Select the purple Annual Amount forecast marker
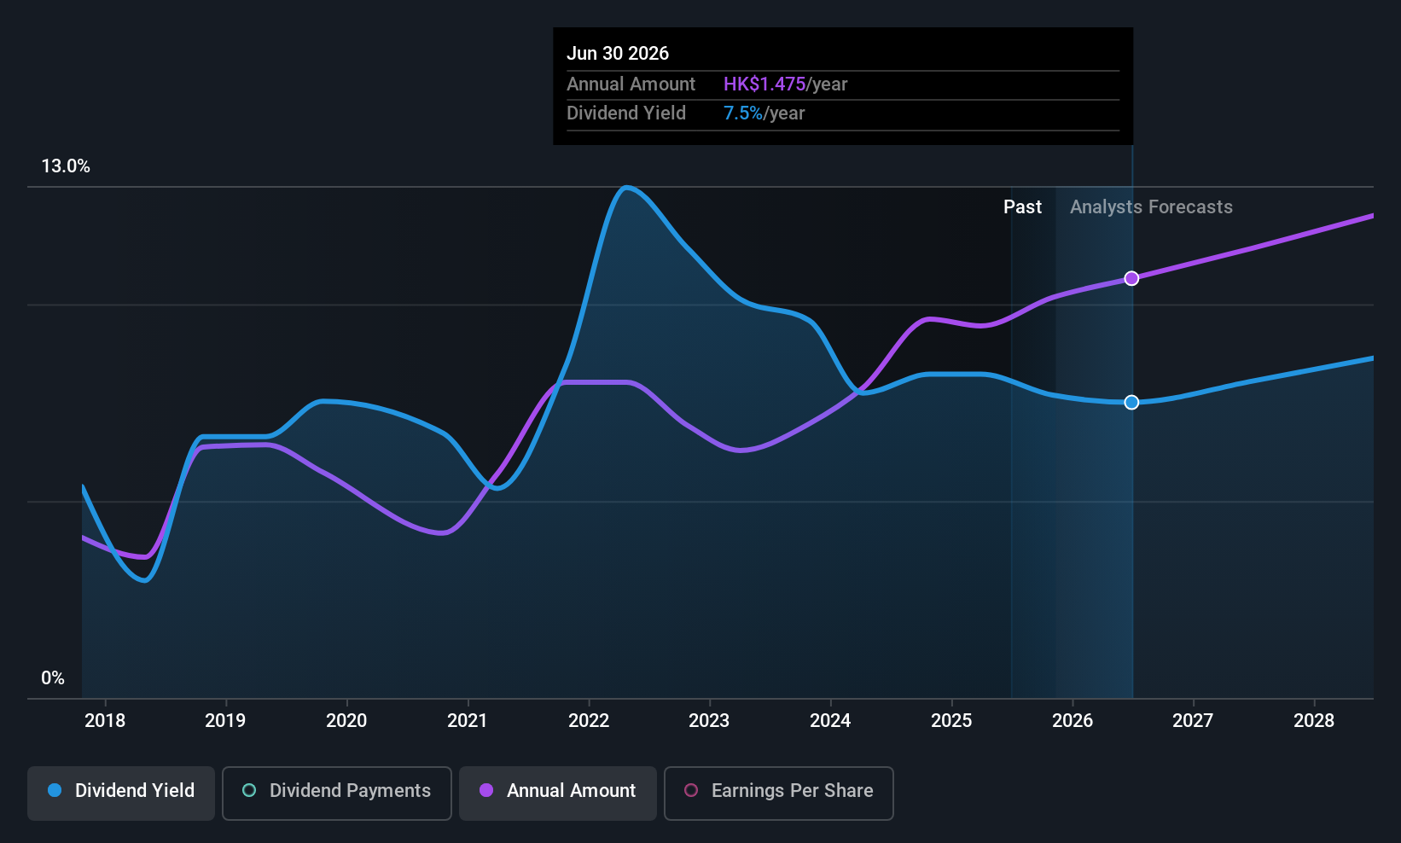This screenshot has width=1401, height=843. tap(1131, 277)
